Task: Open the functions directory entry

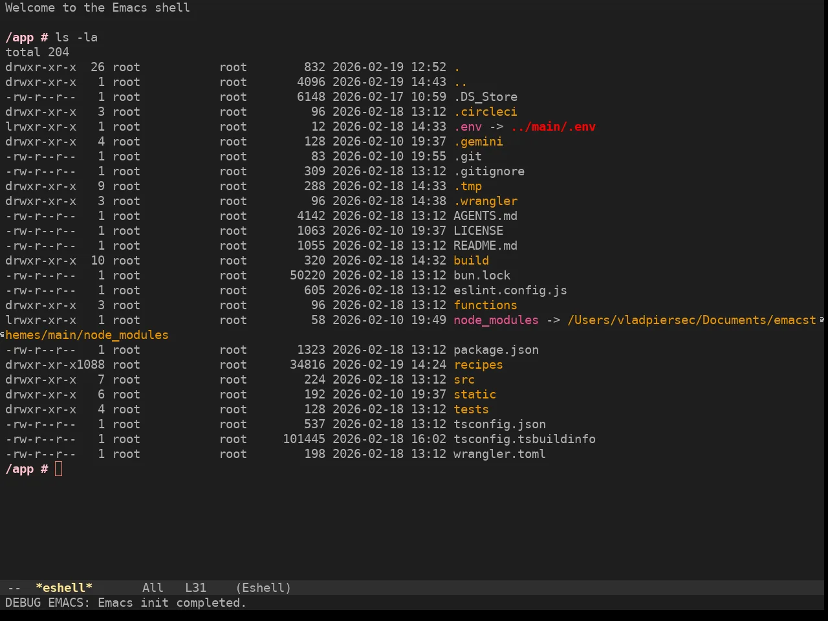Action: pyautogui.click(x=485, y=305)
